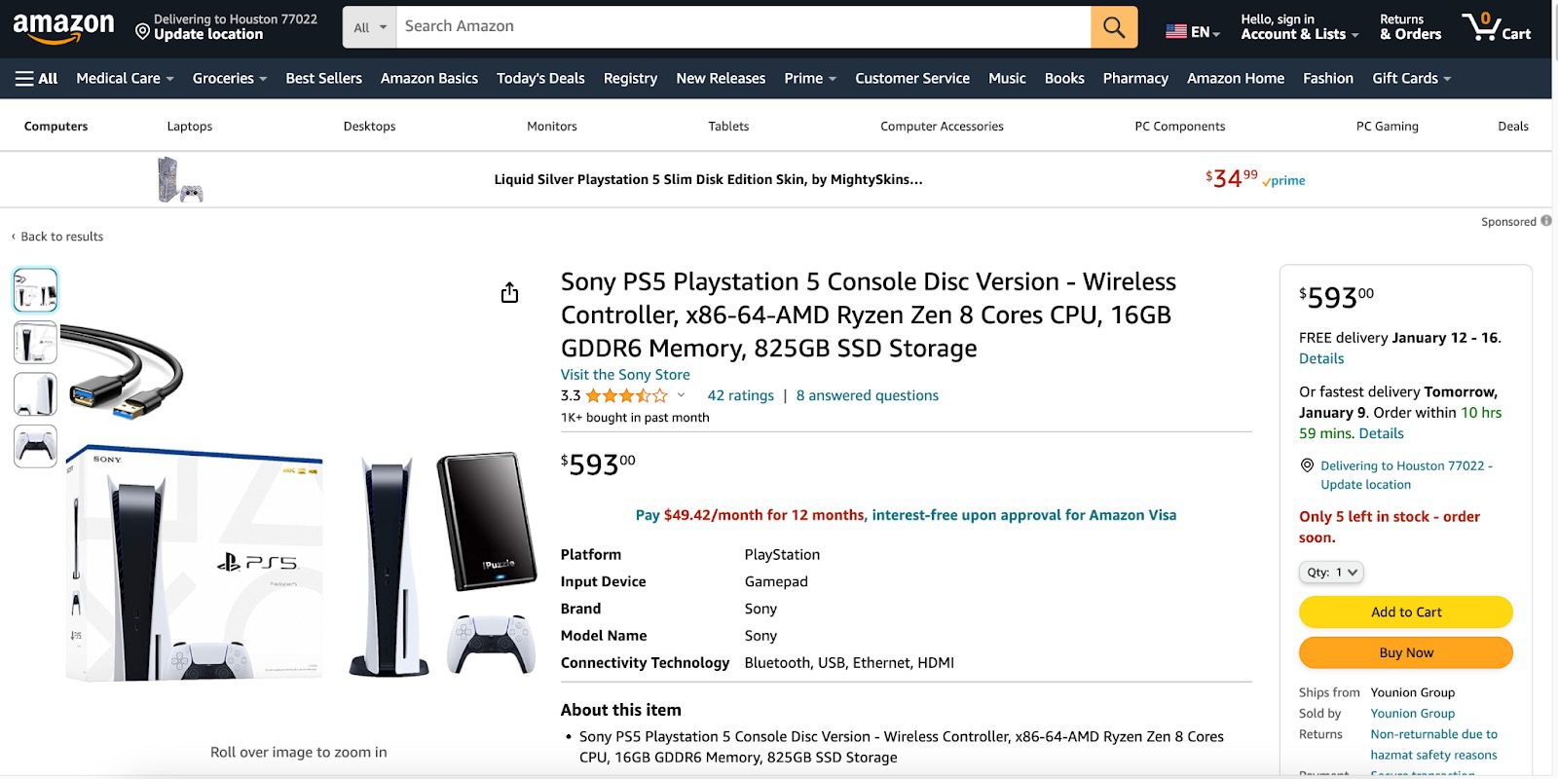This screenshot has width=1558, height=779.
Task: Expand the Qty quantity selector
Action: click(1331, 573)
